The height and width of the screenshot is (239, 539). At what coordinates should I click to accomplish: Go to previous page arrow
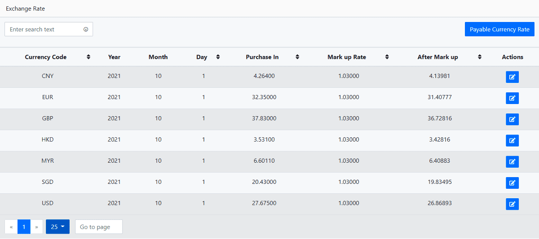click(11, 227)
